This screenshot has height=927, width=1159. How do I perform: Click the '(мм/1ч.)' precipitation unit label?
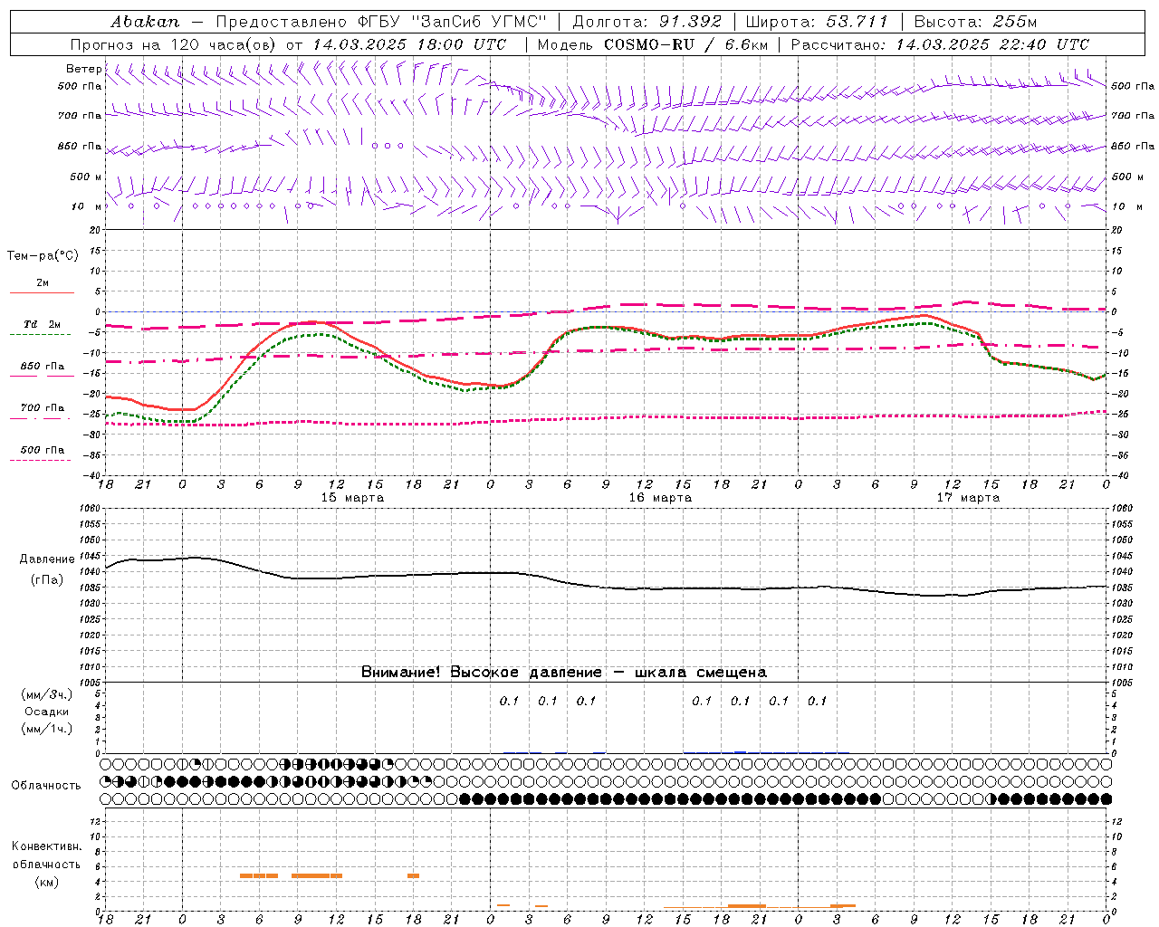tap(47, 729)
